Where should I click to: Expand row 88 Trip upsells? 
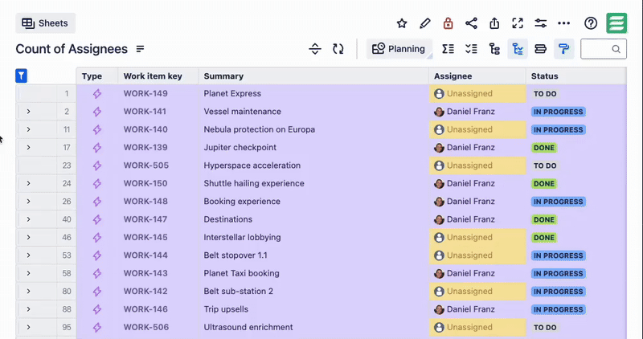pyautogui.click(x=28, y=309)
